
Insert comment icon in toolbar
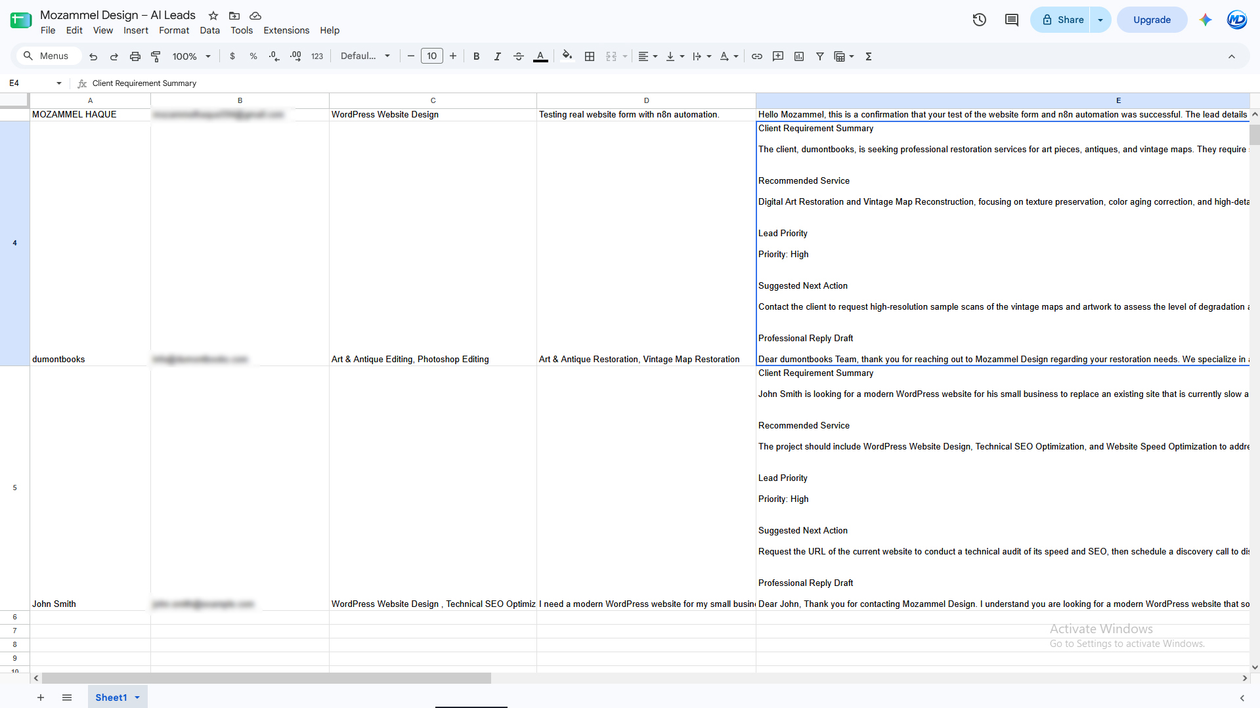pyautogui.click(x=778, y=56)
